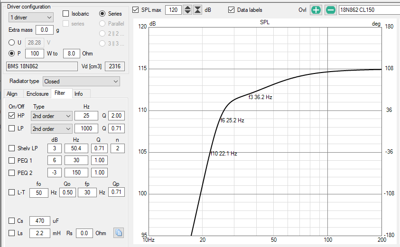Image resolution: width=400 pixels, height=247 pixels.
Task: Click the Extra mass input field
Action: coord(45,30)
